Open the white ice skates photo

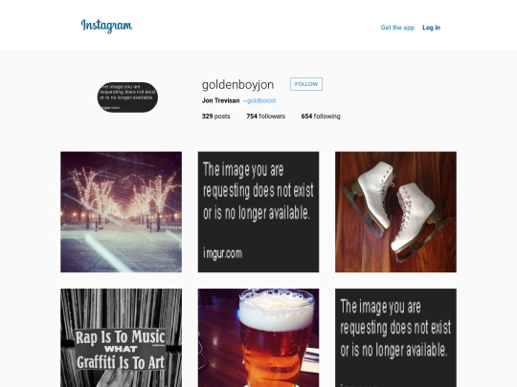(395, 212)
